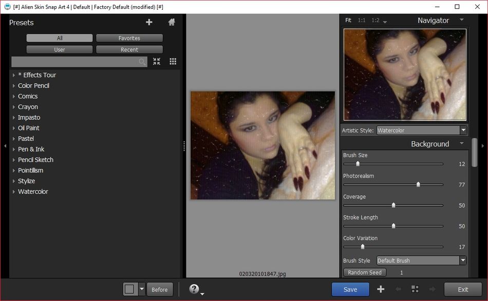The image size is (488, 301).
Task: Click the Random Seed button
Action: pyautogui.click(x=365, y=272)
